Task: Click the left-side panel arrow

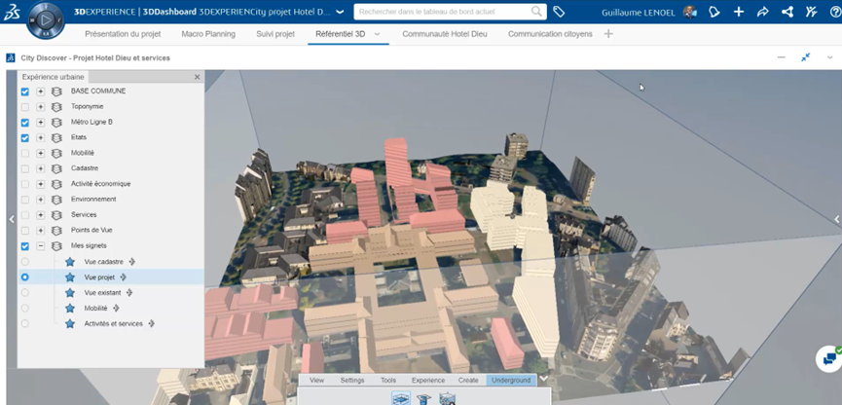Action: [12, 219]
